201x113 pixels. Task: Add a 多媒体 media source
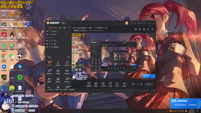[110, 84]
